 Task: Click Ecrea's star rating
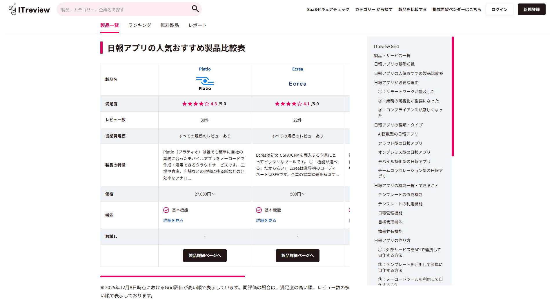[288, 104]
